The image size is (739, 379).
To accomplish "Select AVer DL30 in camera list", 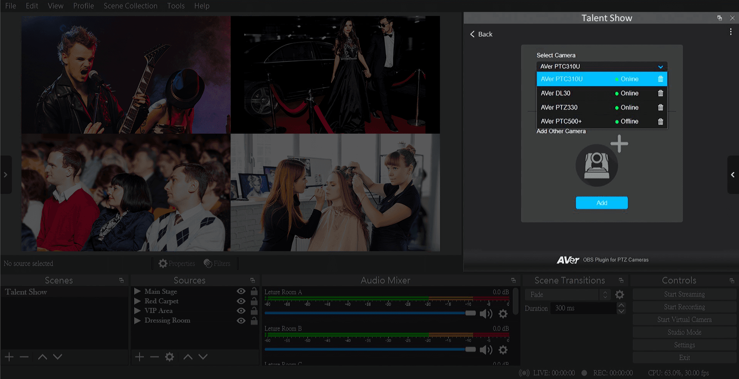I will pos(602,93).
